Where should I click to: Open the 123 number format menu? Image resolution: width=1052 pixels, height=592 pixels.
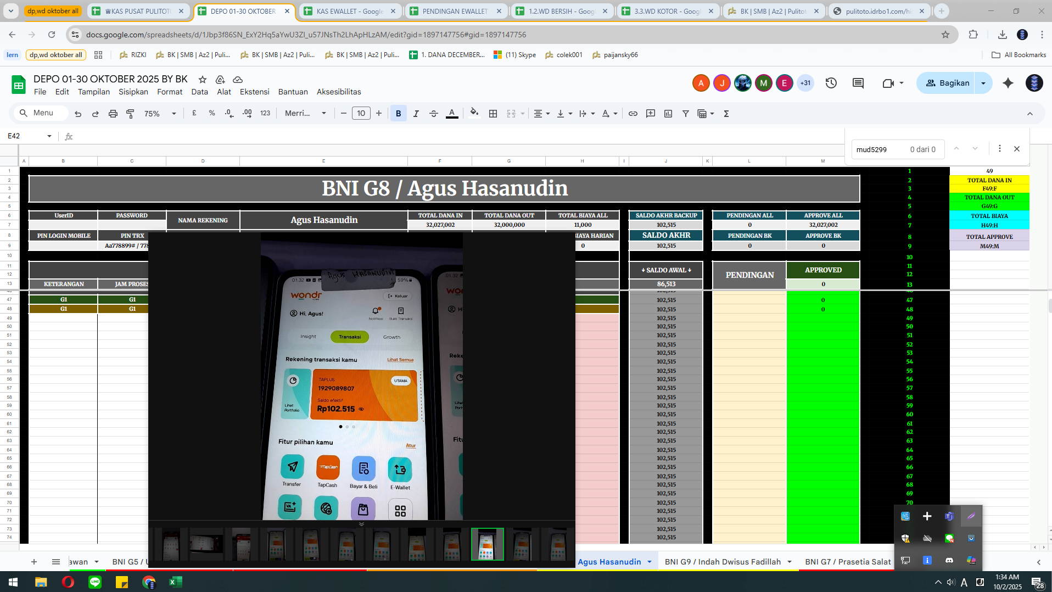coord(265,113)
